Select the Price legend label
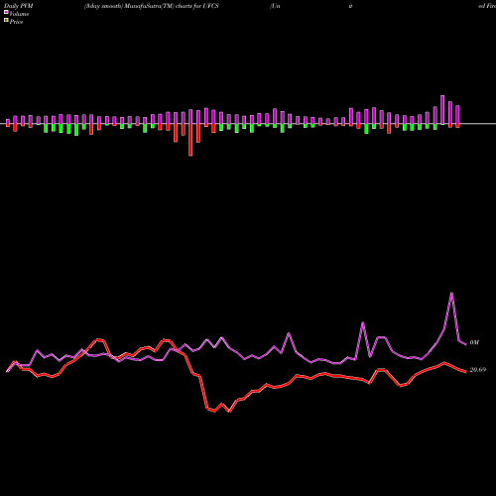Image resolution: width=496 pixels, height=496 pixels. [16, 22]
